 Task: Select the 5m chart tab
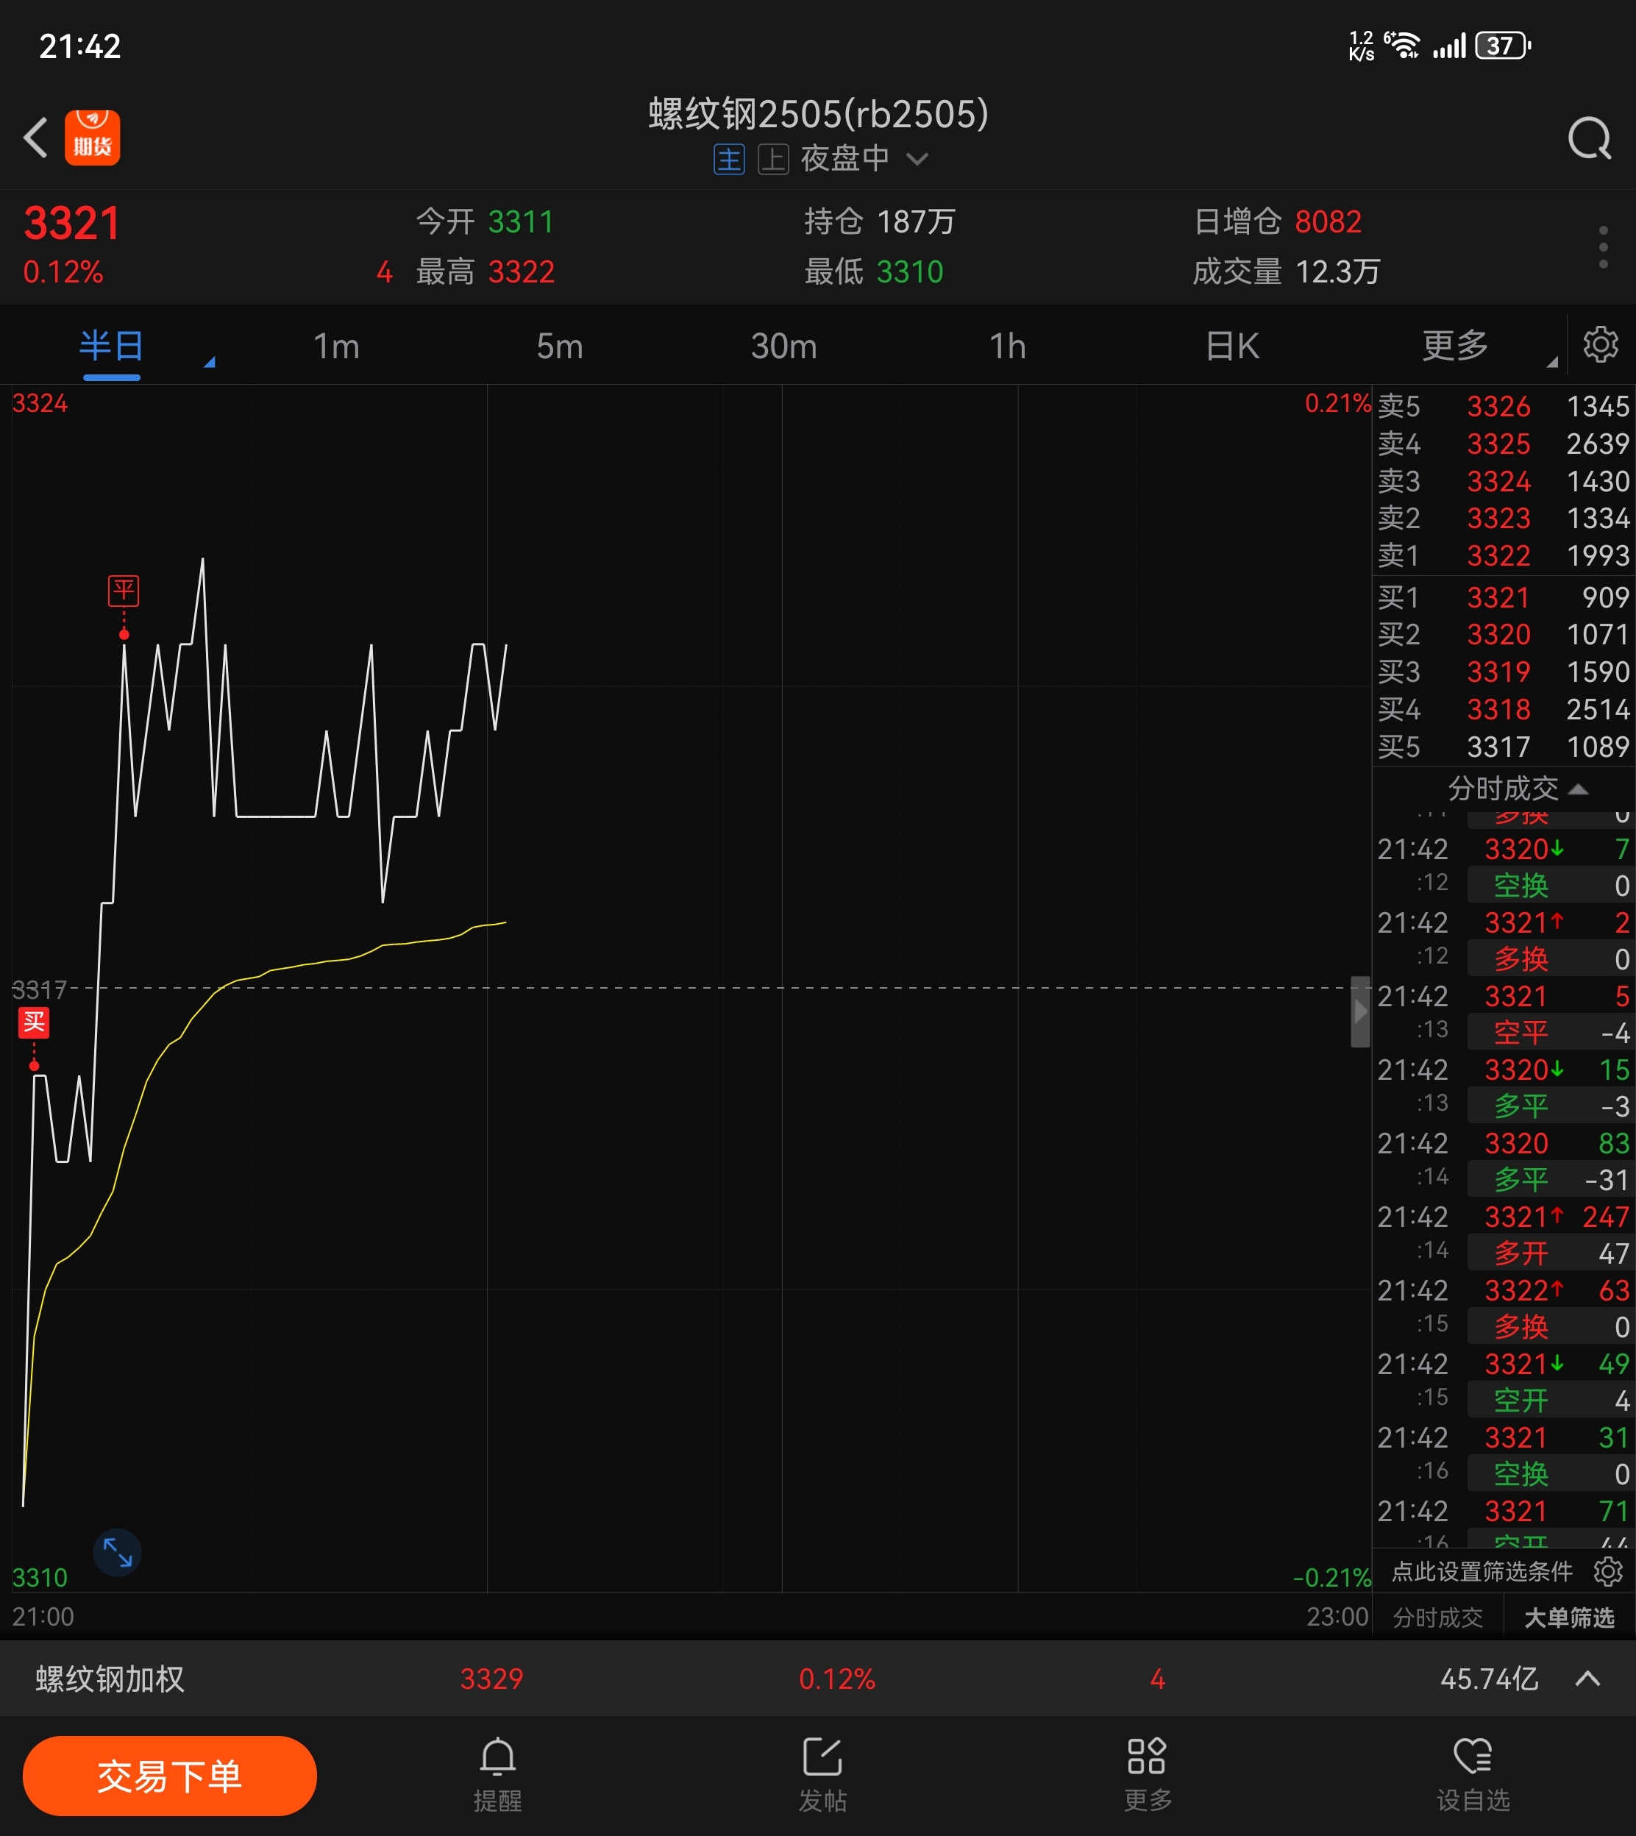pos(559,346)
